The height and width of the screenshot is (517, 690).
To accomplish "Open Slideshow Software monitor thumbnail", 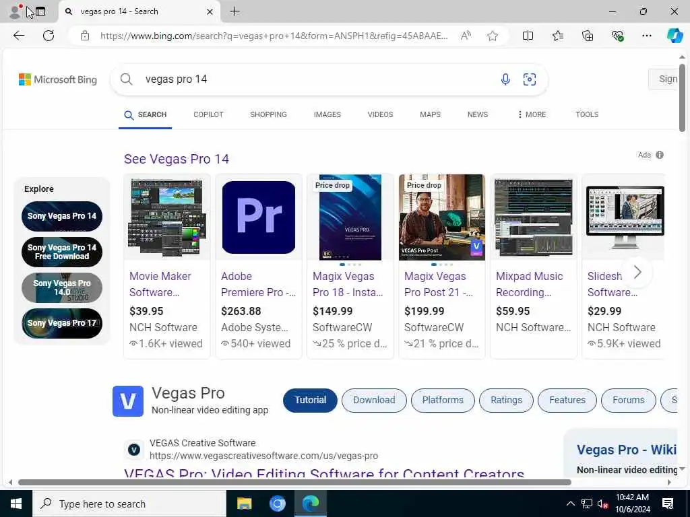I will [625, 217].
